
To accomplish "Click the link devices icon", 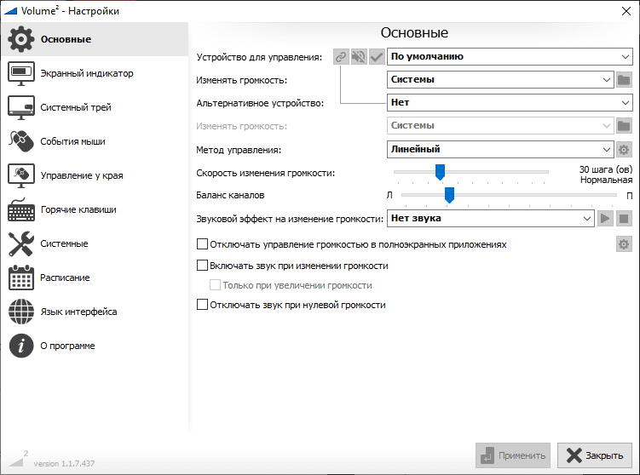I will 341,57.
